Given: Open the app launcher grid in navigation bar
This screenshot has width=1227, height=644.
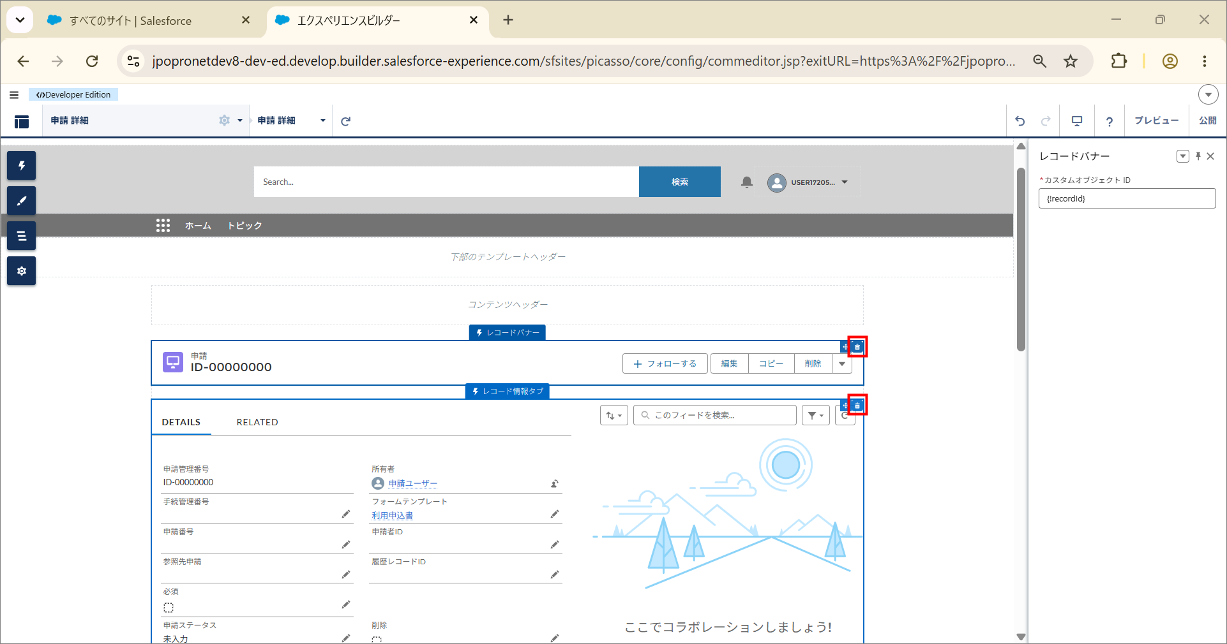Looking at the screenshot, I should [x=163, y=225].
